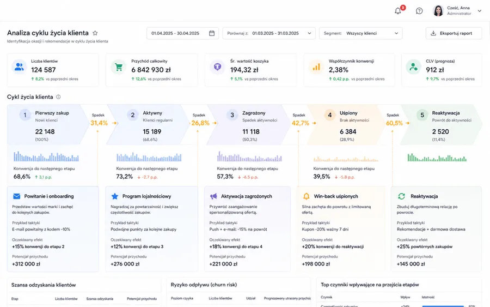Click the 01.04.2025 - 30.04.2025 date field
Screen dimensions: 490x307
tap(182, 33)
